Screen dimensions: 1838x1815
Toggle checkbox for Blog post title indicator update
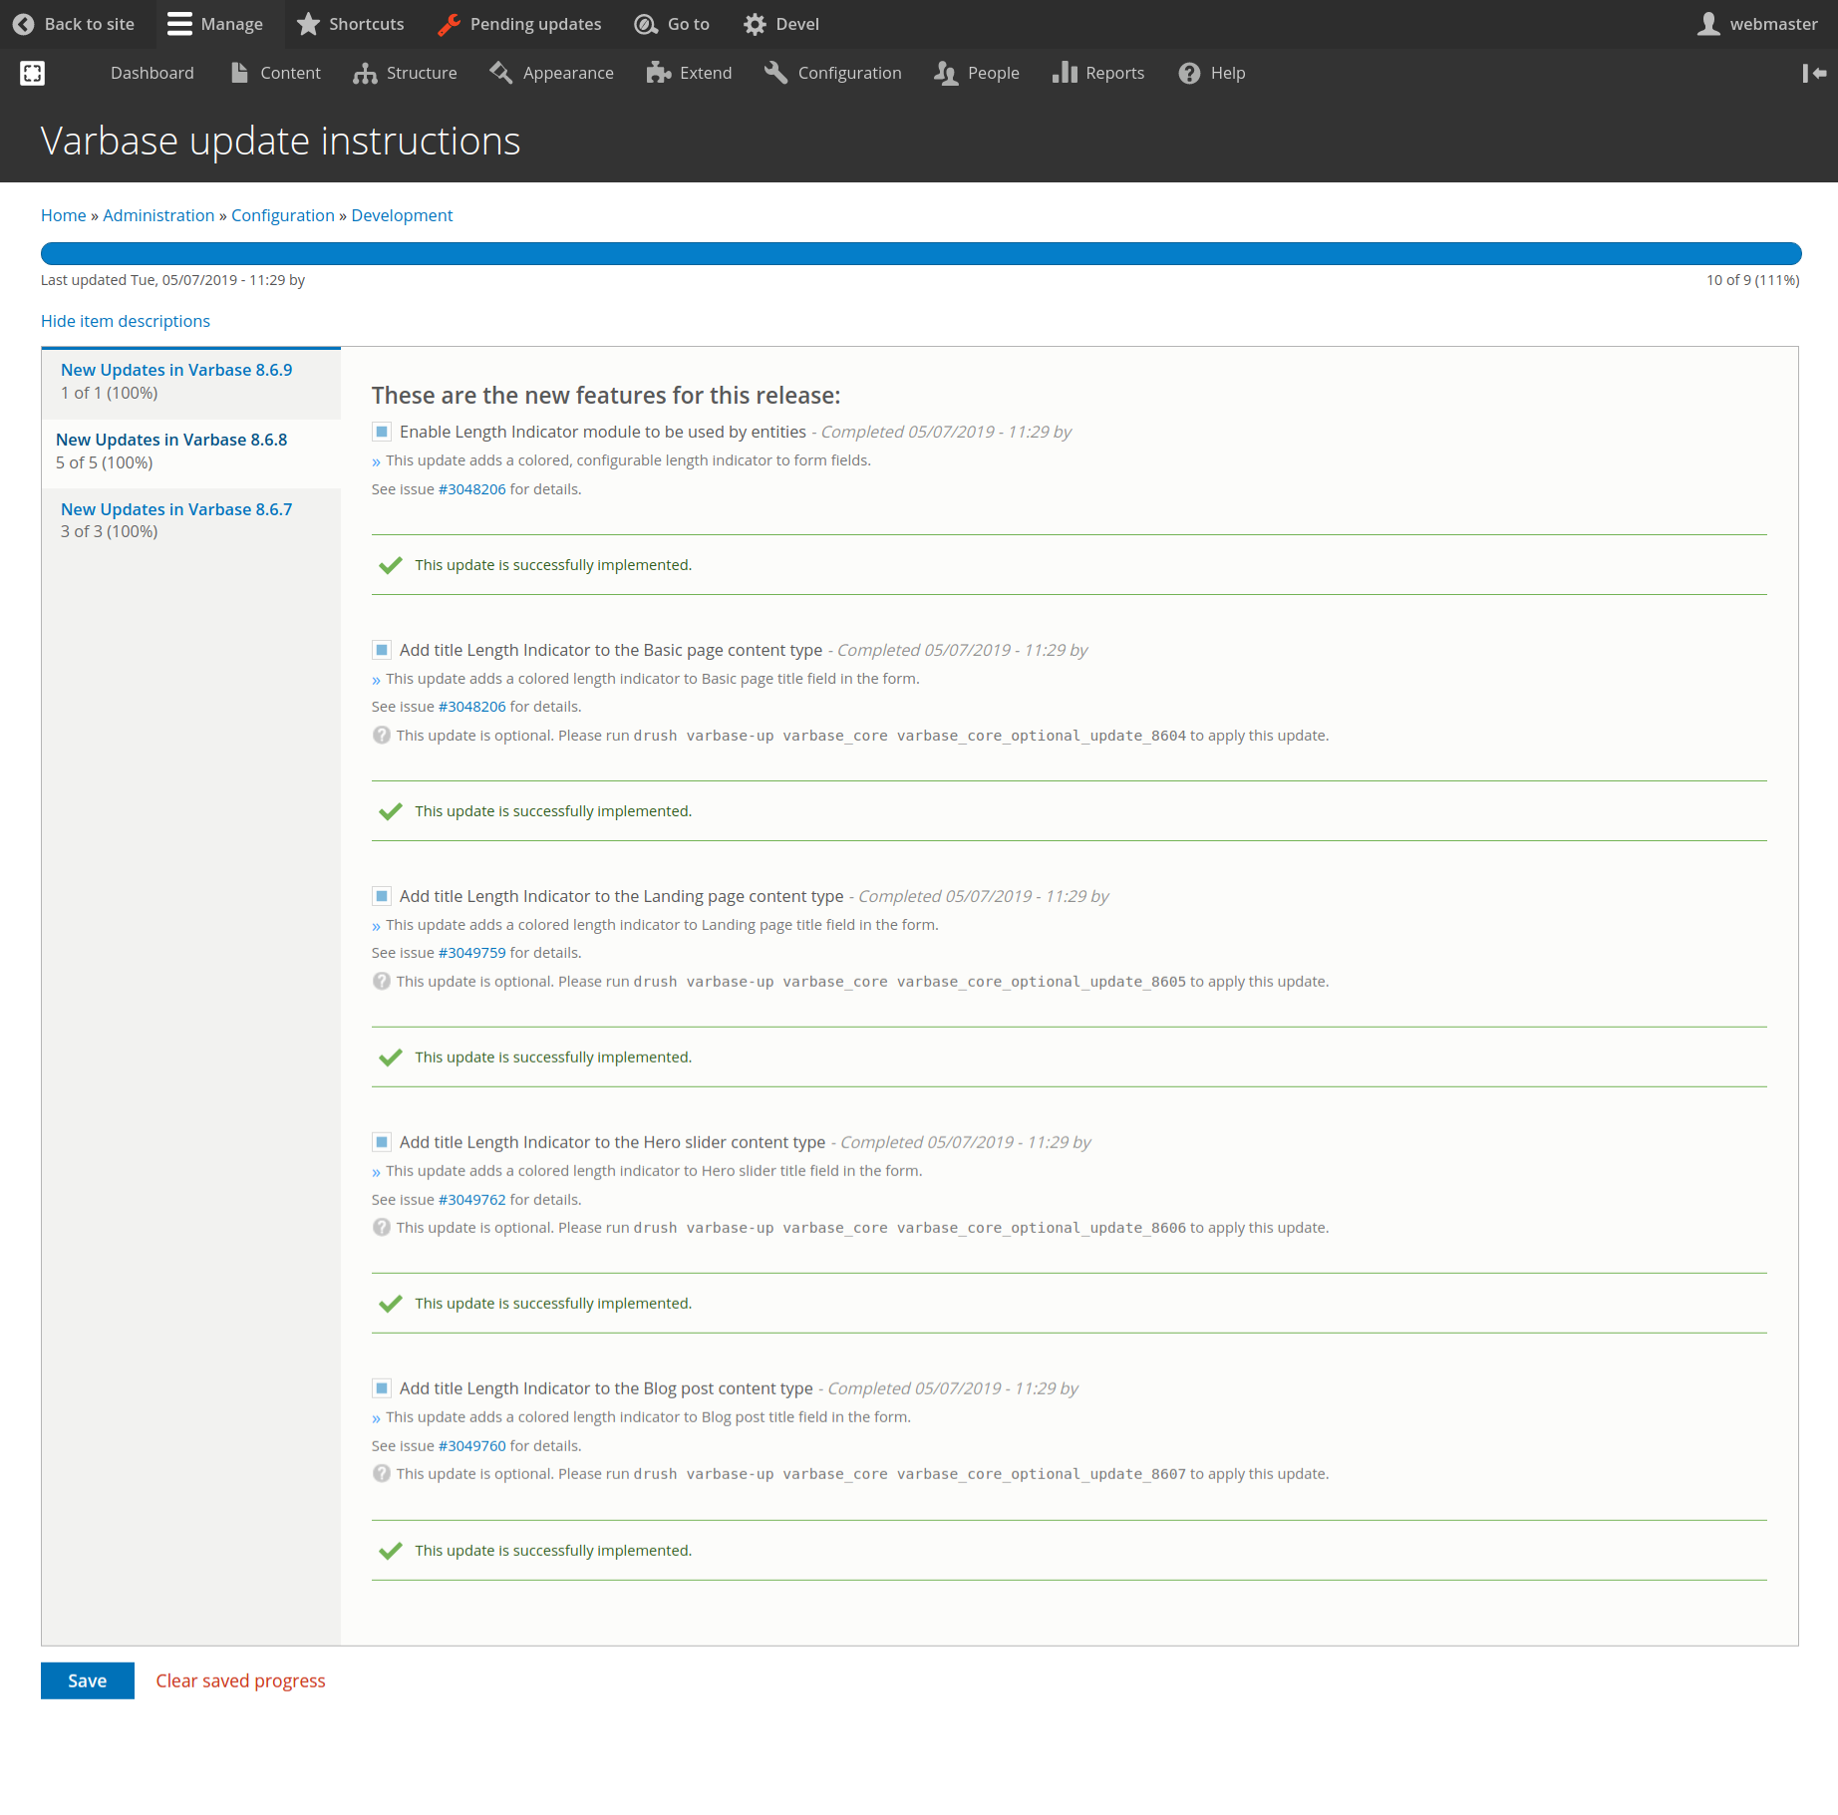tap(381, 1387)
